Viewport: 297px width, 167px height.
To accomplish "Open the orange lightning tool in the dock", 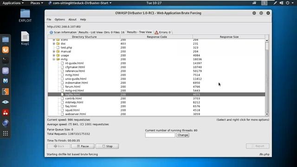I will coord(5,92).
